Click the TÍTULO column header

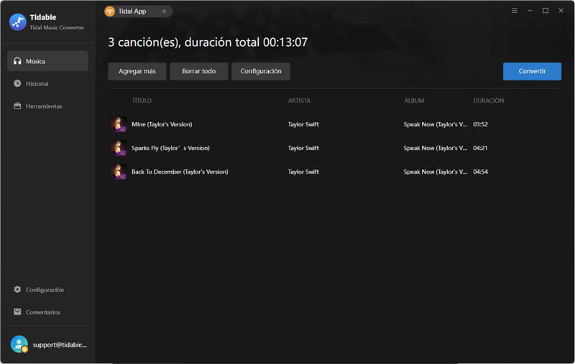142,101
